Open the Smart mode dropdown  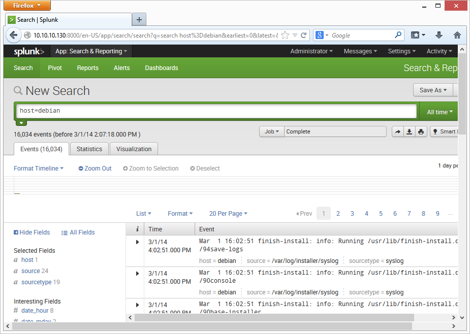click(x=444, y=131)
